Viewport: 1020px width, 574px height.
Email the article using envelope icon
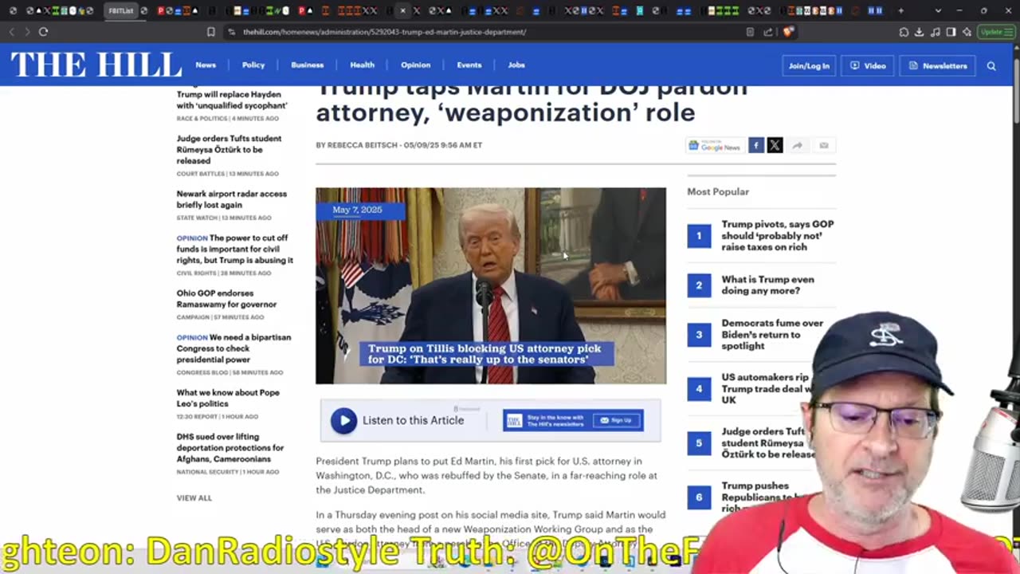click(x=824, y=145)
